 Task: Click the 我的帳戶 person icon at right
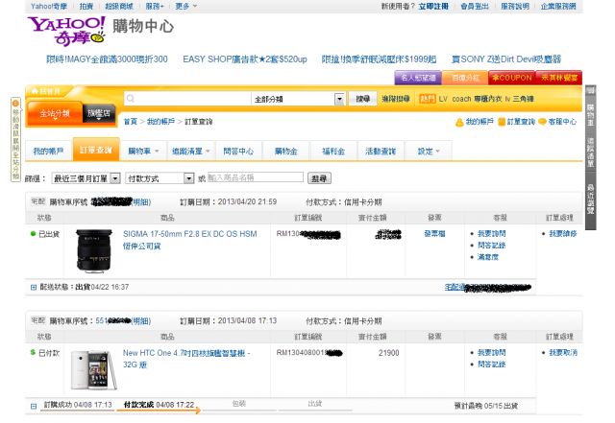459,122
